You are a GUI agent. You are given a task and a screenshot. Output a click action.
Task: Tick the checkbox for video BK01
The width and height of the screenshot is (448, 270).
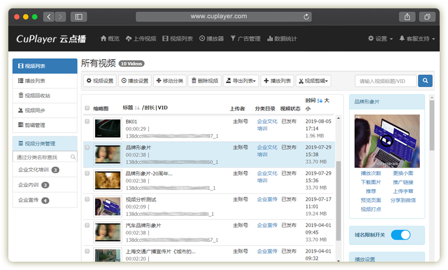[x=87, y=121]
